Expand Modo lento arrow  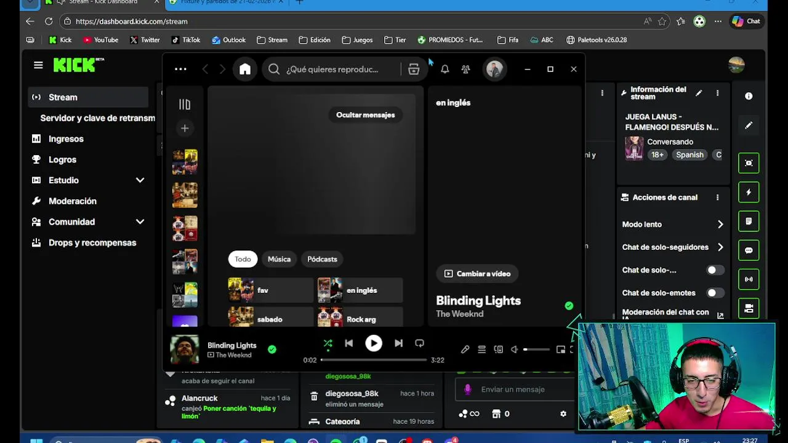720,225
